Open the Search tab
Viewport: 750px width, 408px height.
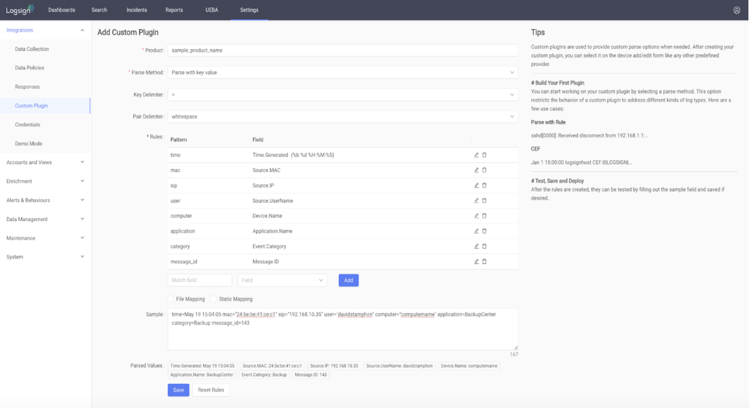click(x=99, y=10)
